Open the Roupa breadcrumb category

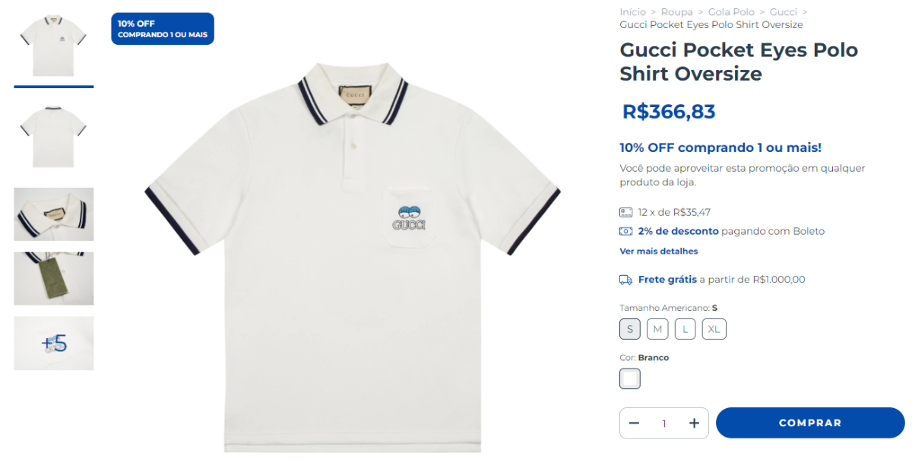pos(676,12)
